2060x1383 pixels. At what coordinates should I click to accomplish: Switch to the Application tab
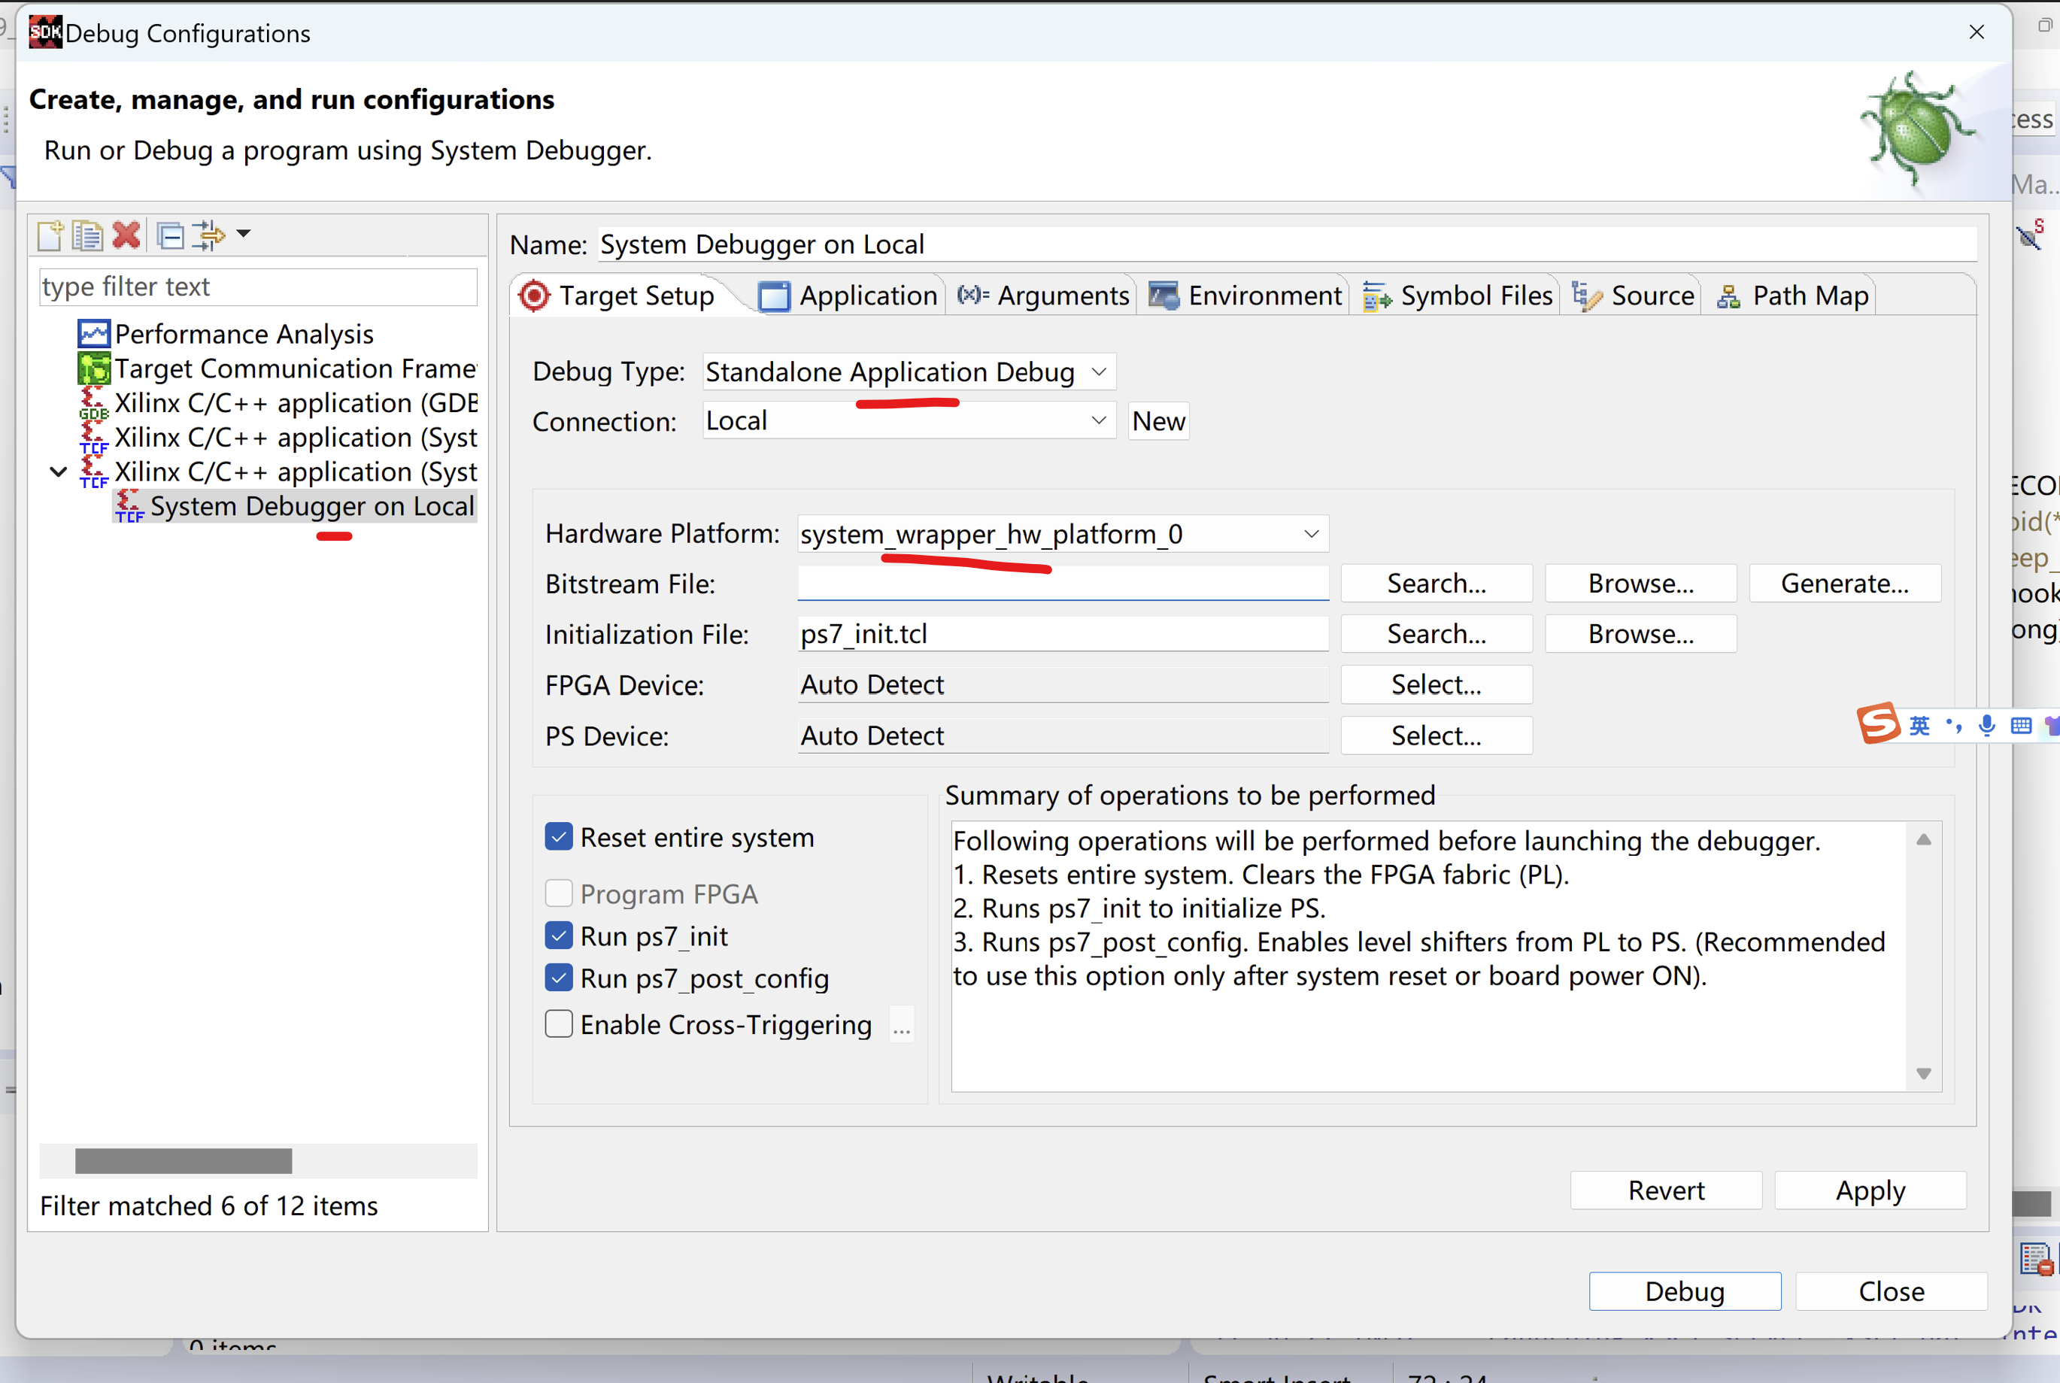point(848,296)
